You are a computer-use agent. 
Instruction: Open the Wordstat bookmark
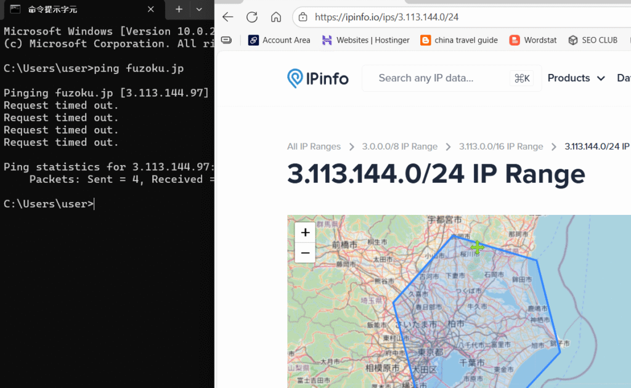point(533,40)
